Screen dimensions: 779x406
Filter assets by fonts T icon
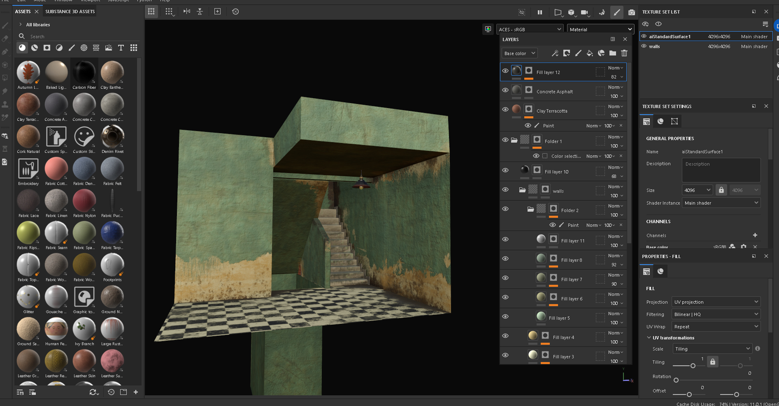[x=121, y=48]
